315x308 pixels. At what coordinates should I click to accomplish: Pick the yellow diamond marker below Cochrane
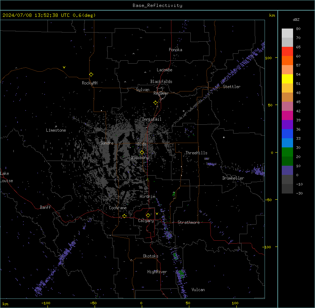[124, 216]
